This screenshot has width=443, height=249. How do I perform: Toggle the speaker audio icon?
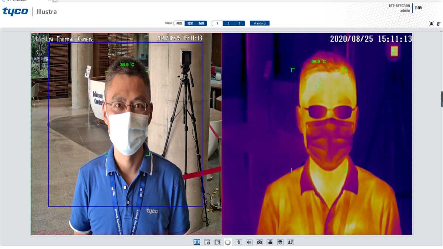tap(249, 242)
